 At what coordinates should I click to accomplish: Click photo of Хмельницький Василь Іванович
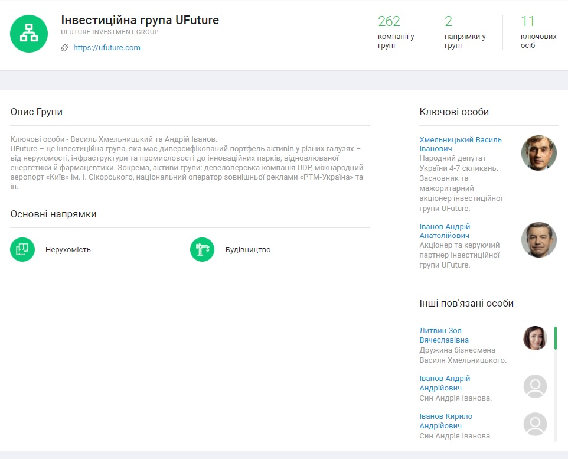pyautogui.click(x=538, y=153)
